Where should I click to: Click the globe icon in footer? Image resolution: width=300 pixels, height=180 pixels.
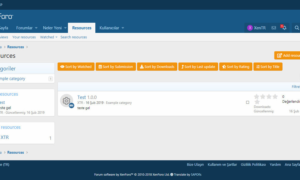(x=172, y=175)
